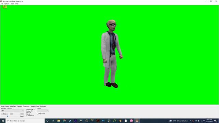The image size is (219, 123).
Task: Open the volume control tray icon
Action: point(204,121)
